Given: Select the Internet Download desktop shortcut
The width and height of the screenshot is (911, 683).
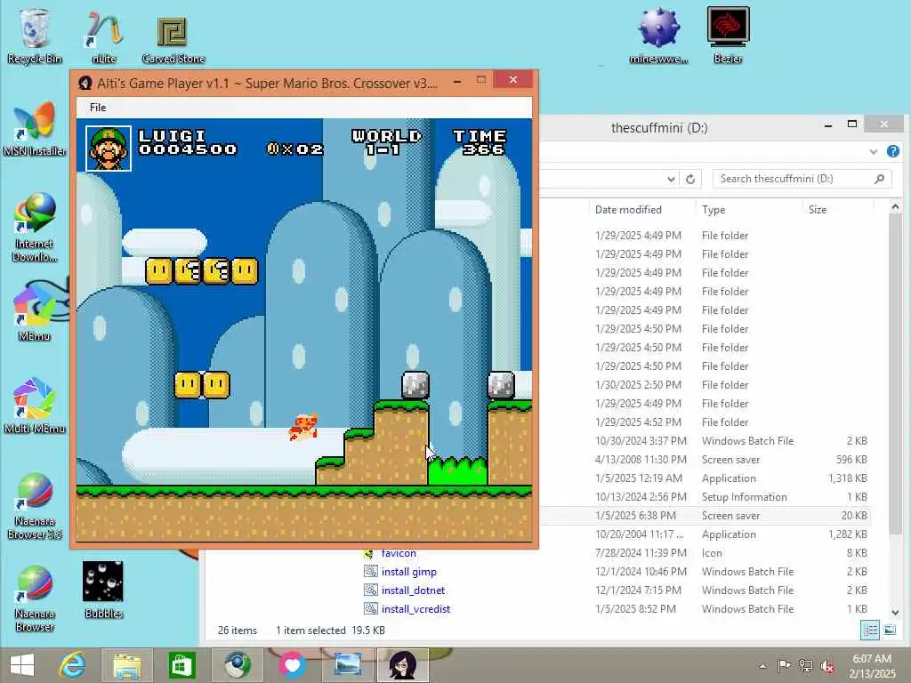Looking at the screenshot, I should click(35, 228).
